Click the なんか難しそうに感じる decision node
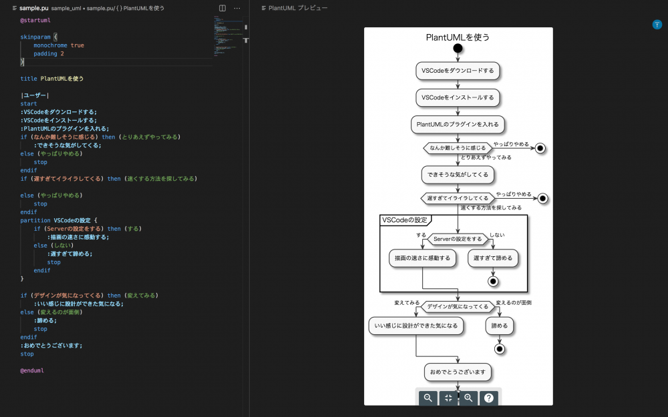The image size is (668, 417). pyautogui.click(x=458, y=148)
